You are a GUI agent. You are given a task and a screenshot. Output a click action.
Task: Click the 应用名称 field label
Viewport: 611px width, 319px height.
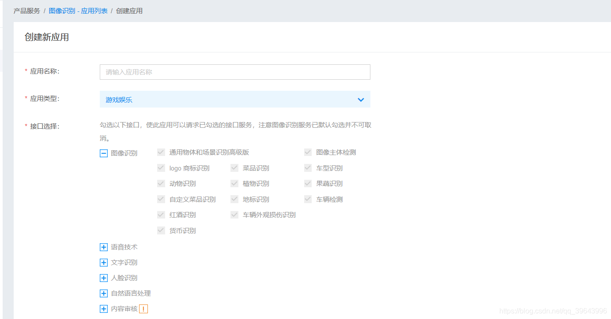pos(44,71)
